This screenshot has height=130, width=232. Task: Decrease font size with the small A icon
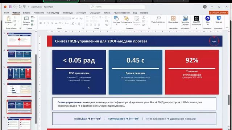click(x=77, y=18)
